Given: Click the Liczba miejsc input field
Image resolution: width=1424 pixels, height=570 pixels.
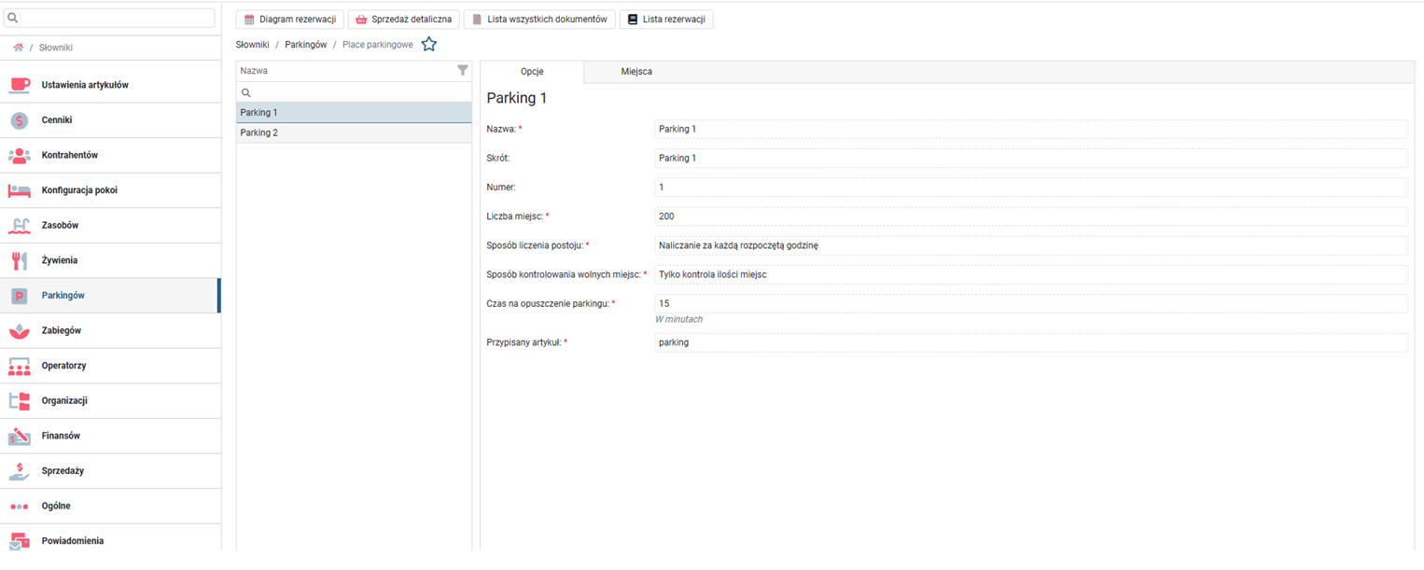Looking at the screenshot, I should (1030, 216).
